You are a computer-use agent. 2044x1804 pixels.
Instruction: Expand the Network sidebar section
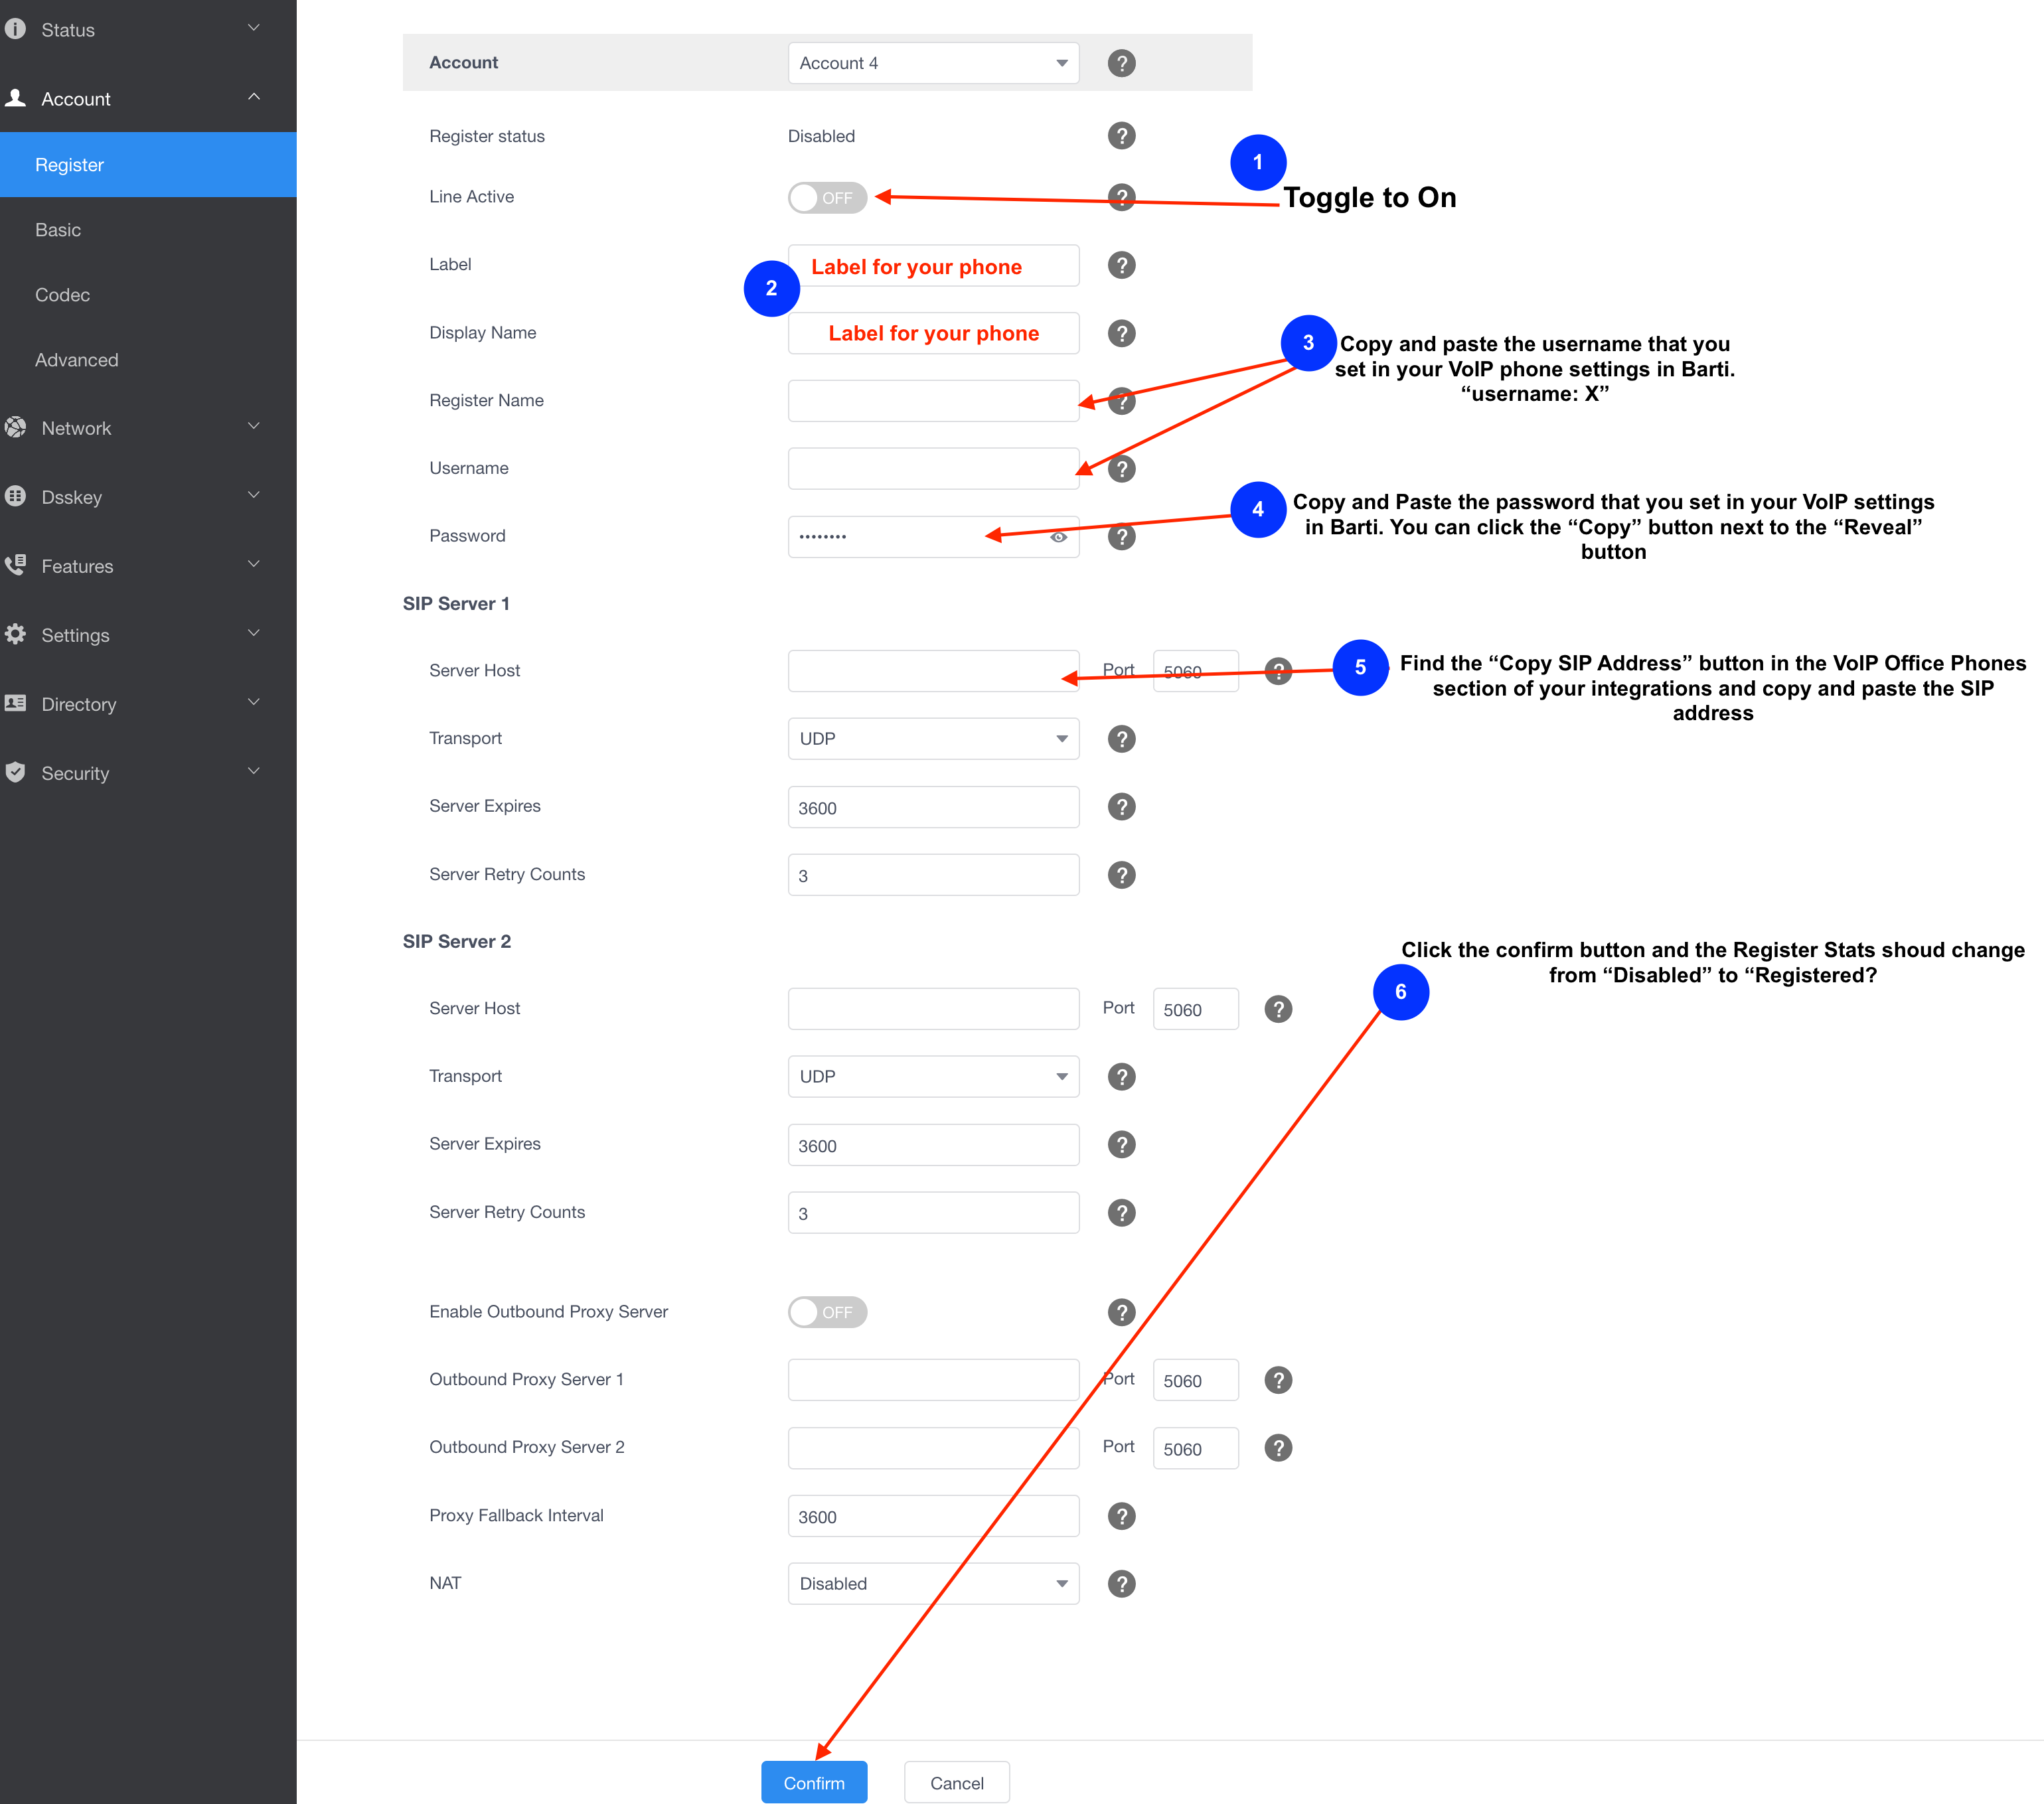[x=148, y=428]
